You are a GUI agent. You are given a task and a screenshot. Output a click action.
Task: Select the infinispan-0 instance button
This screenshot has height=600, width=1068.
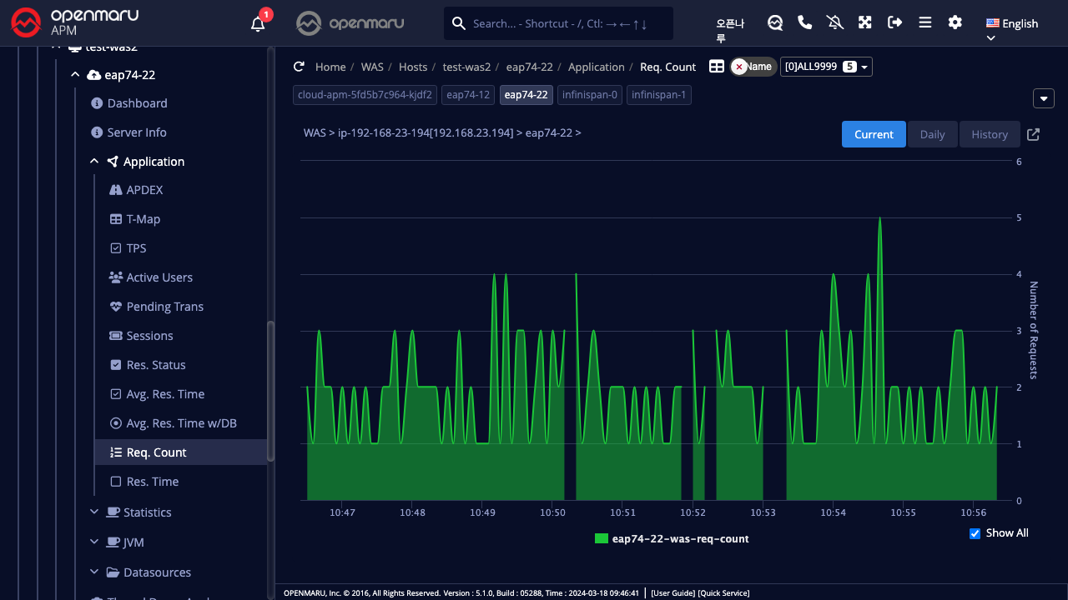coord(590,95)
